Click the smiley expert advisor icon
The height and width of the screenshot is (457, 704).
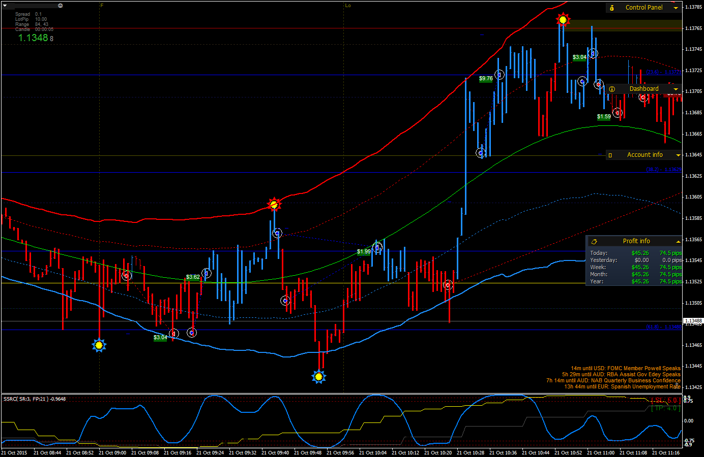61,6
